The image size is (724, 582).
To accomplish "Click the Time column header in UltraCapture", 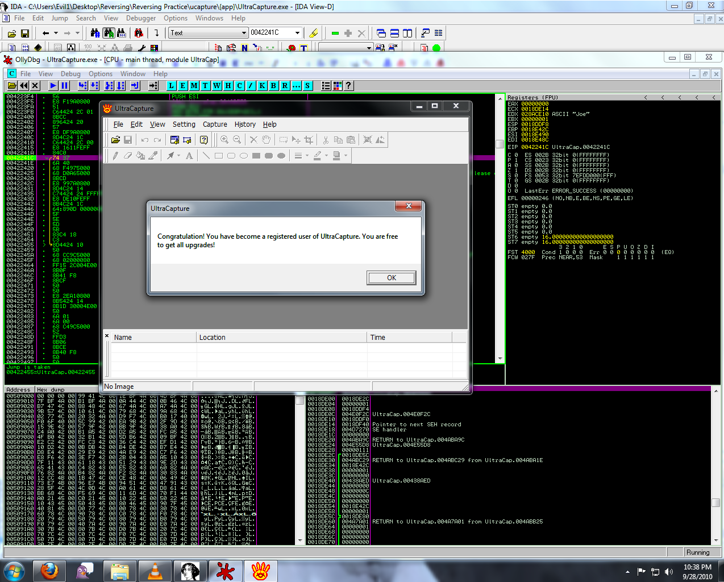I will [409, 338].
